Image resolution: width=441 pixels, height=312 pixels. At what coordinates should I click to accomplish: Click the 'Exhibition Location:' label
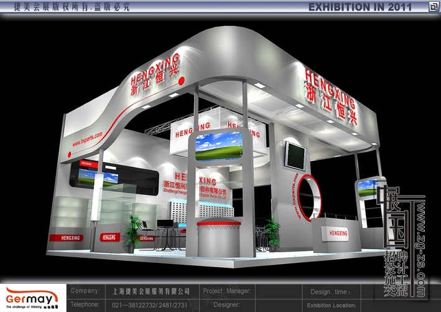tap(332, 305)
